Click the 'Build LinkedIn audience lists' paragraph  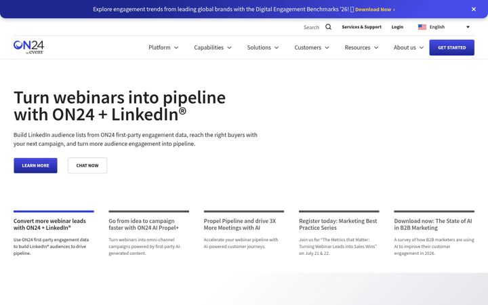[136, 139]
